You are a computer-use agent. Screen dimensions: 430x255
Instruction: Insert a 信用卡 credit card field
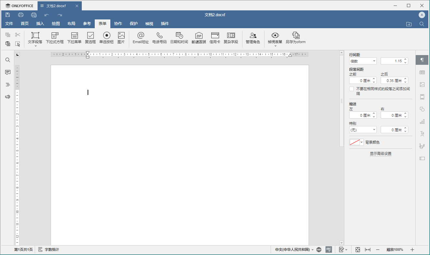[x=215, y=38]
